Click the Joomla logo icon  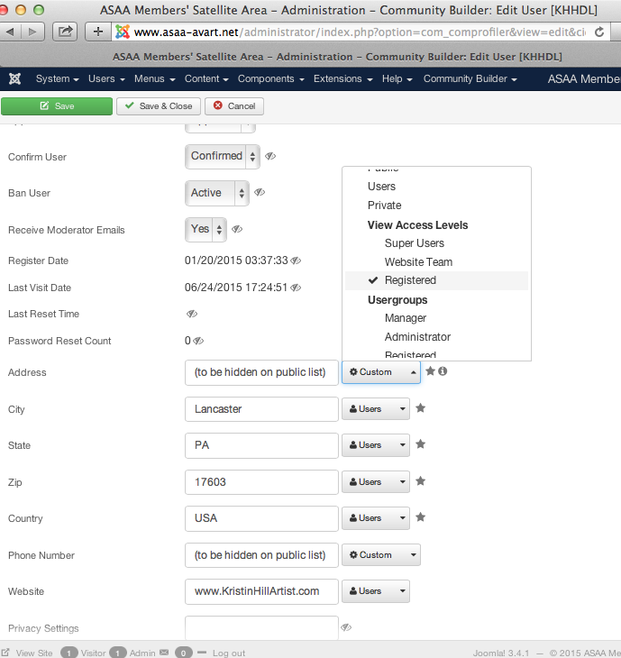click(x=14, y=79)
